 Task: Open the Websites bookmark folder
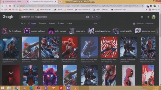point(69,9)
